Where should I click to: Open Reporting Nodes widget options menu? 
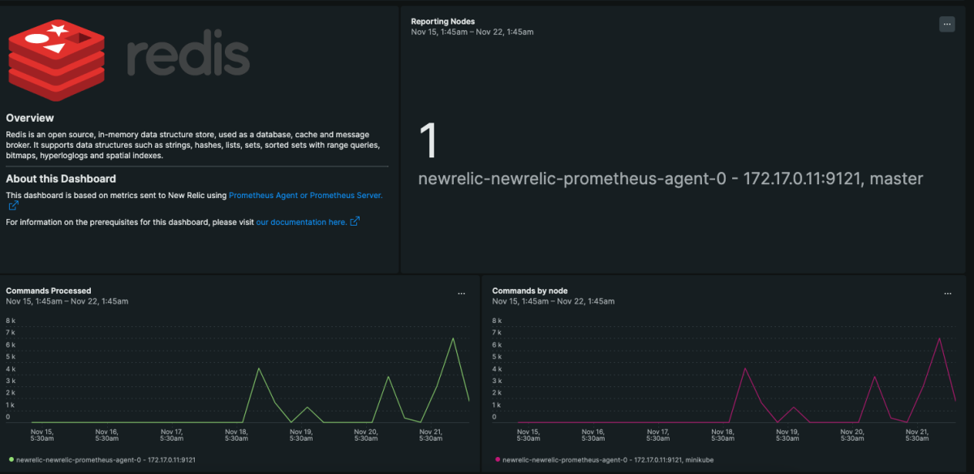click(946, 24)
